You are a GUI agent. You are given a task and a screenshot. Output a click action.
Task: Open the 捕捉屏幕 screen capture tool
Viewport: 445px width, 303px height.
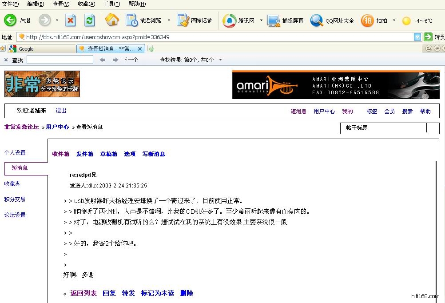pyautogui.click(x=275, y=20)
